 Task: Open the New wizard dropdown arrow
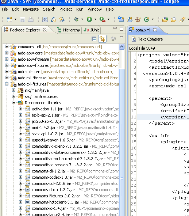[x=15, y=19]
